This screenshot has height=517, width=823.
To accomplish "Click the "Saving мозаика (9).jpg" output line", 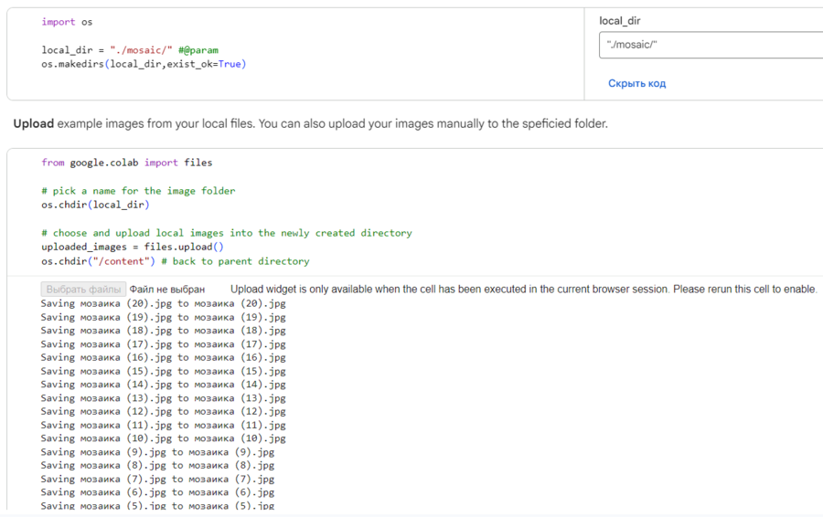I will (x=157, y=452).
